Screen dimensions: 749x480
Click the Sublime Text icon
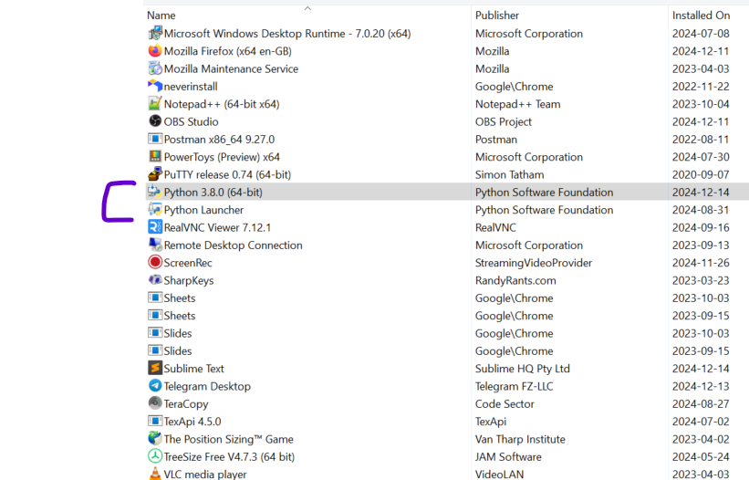tap(155, 369)
